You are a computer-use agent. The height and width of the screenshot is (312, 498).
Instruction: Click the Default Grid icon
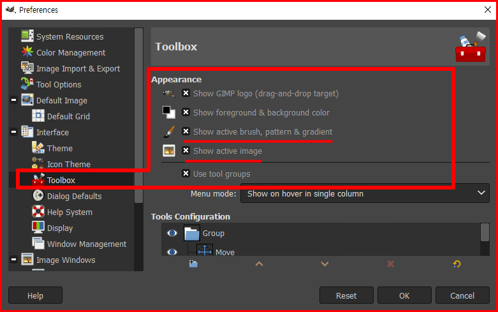coord(38,115)
